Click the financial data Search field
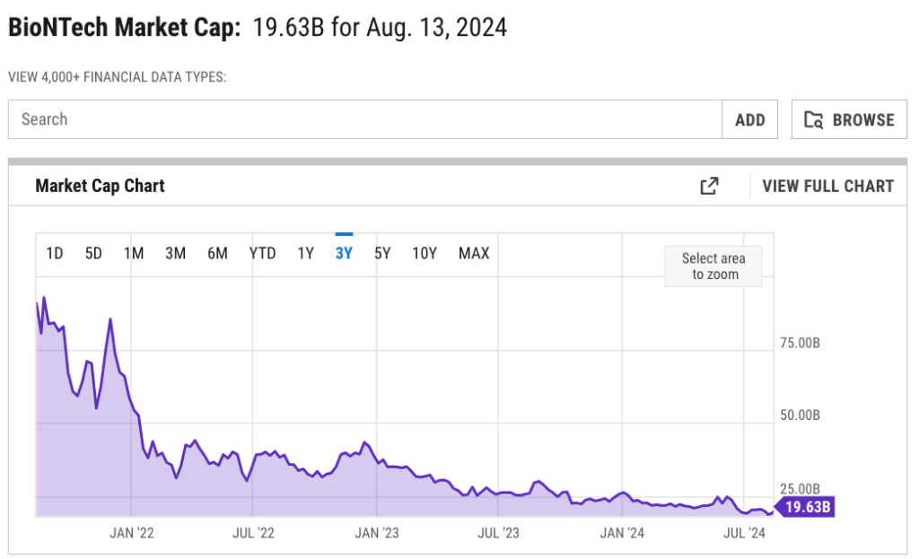 359,118
